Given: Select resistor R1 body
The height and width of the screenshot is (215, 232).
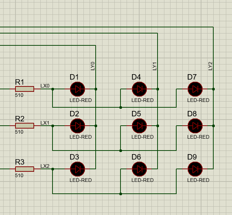Looking at the screenshot, I should tap(24, 89).
